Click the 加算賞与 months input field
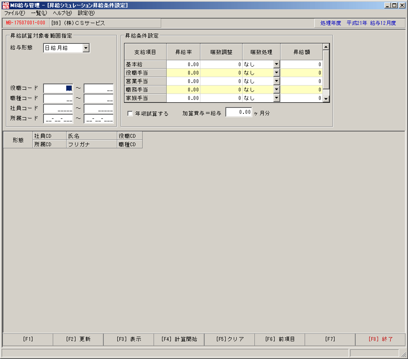The height and width of the screenshot is (359, 408). [x=239, y=112]
